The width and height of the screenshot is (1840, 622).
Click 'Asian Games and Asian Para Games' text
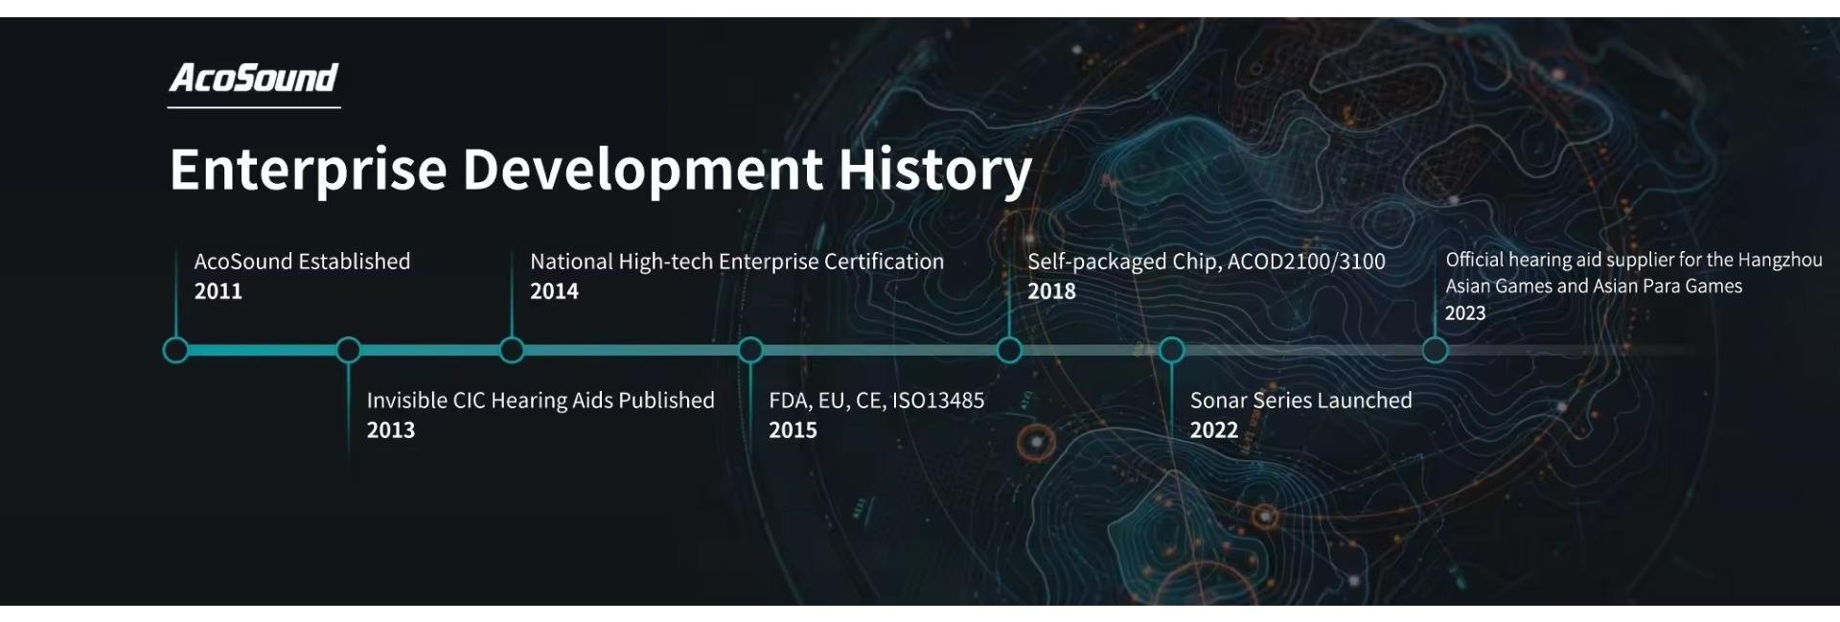coord(1594,286)
